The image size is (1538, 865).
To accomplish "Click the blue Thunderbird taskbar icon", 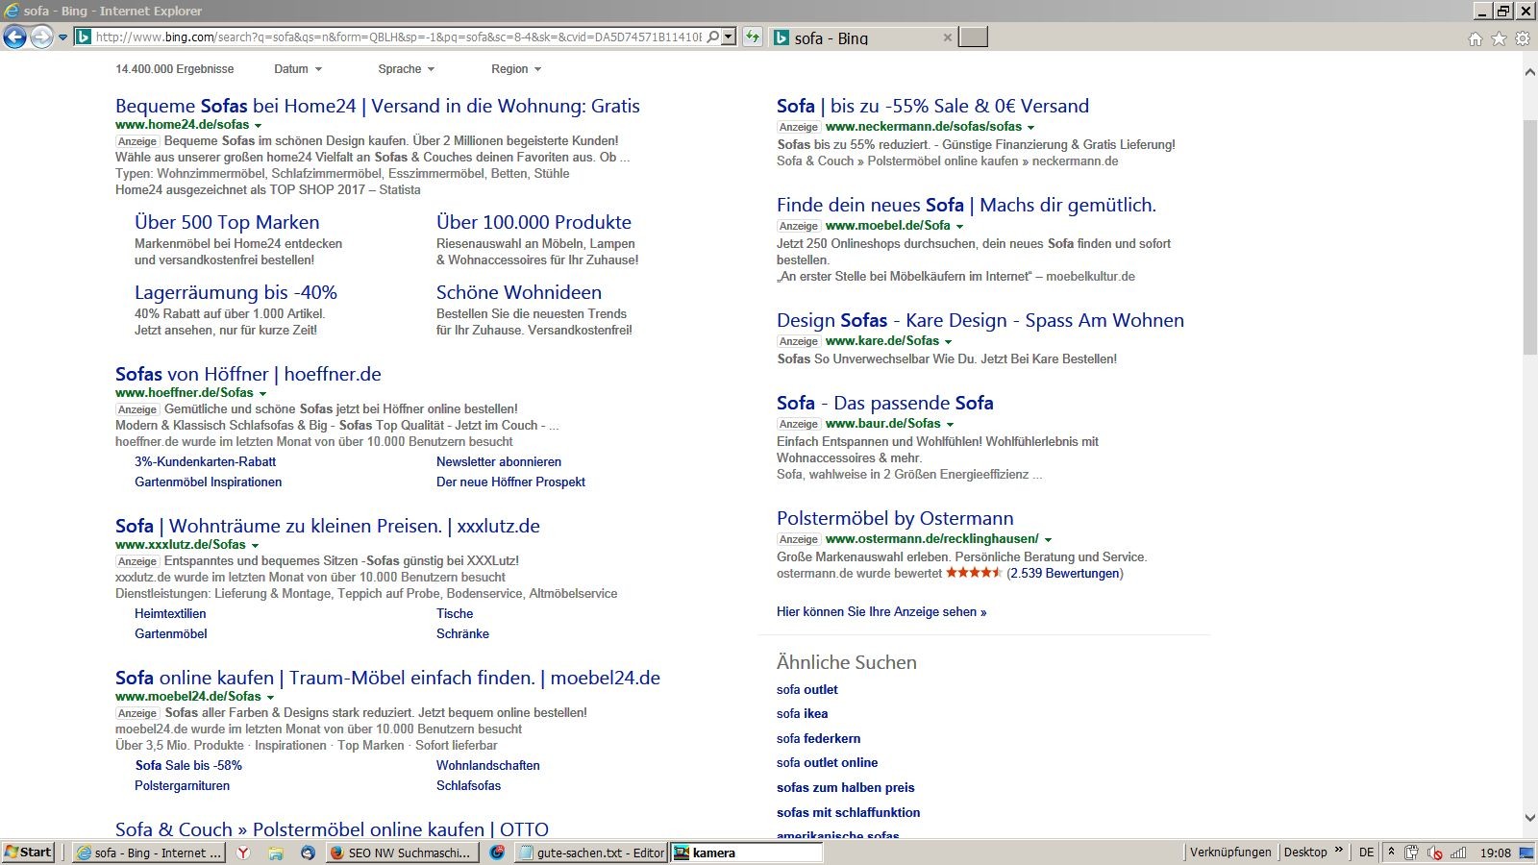I will 308,853.
